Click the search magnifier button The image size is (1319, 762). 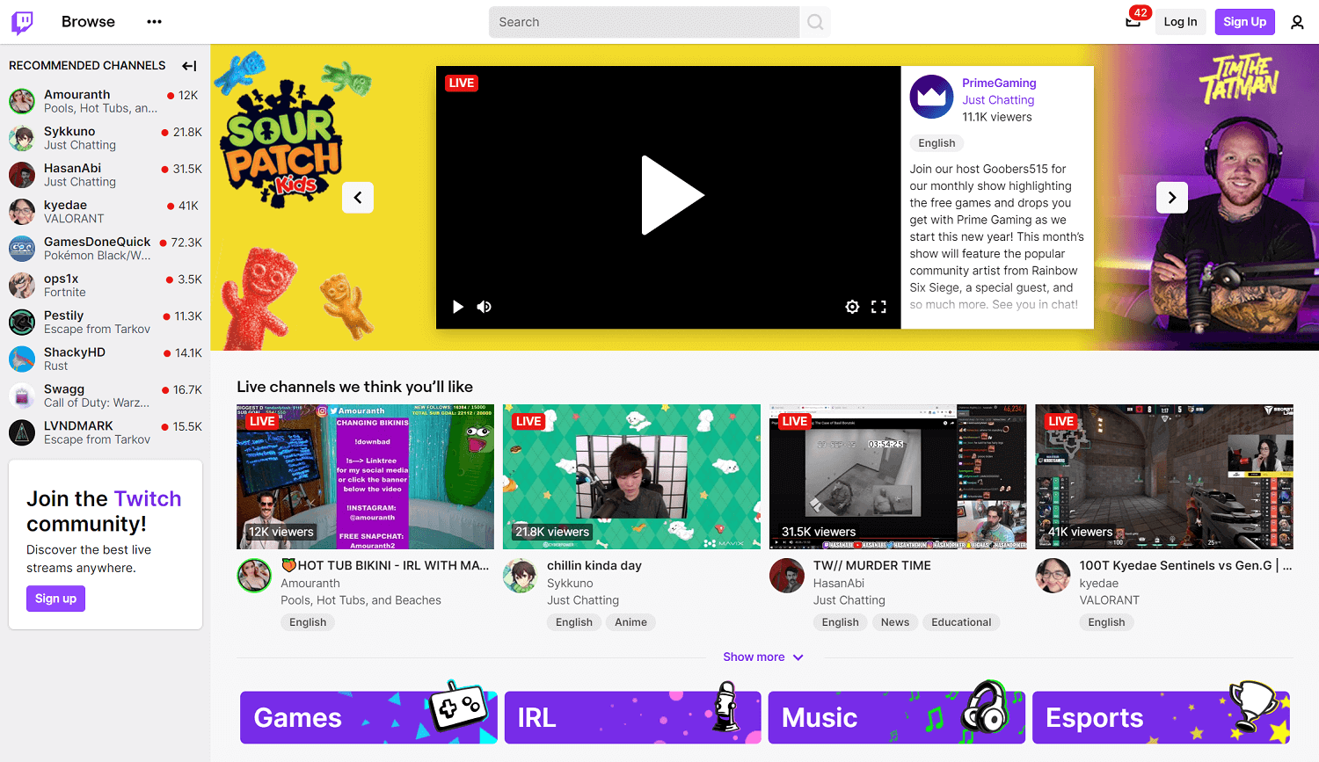815,22
